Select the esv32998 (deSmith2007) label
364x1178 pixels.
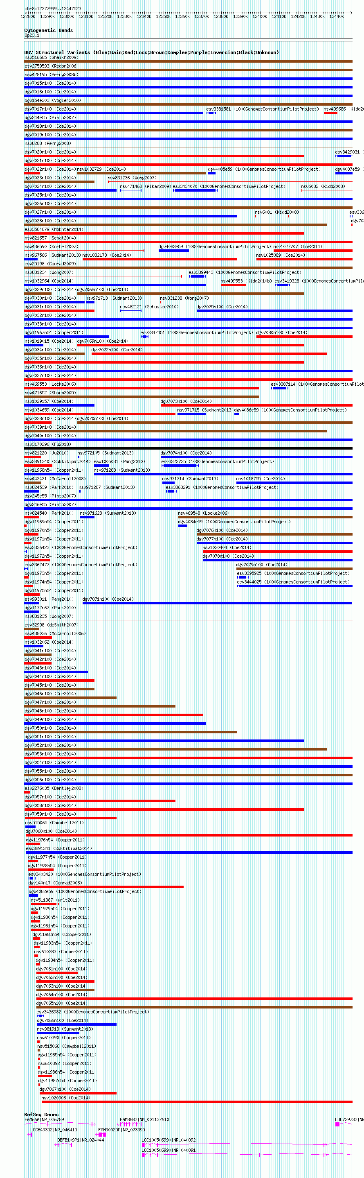click(x=51, y=625)
